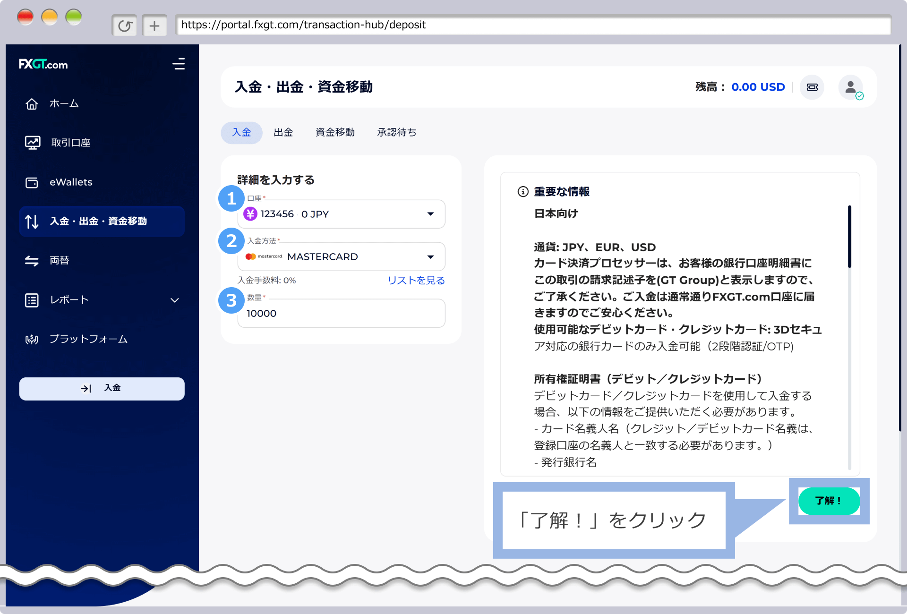Click the info icon next to 重要な情報
The height and width of the screenshot is (614, 907).
coord(522,192)
